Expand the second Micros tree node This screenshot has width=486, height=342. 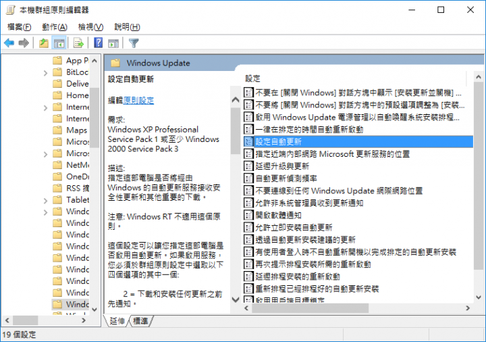pos(45,154)
